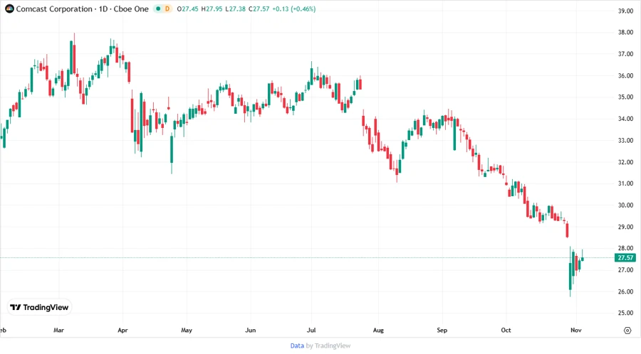Select the 27.57 current price label
This screenshot has height=354, width=641.
tap(625, 258)
